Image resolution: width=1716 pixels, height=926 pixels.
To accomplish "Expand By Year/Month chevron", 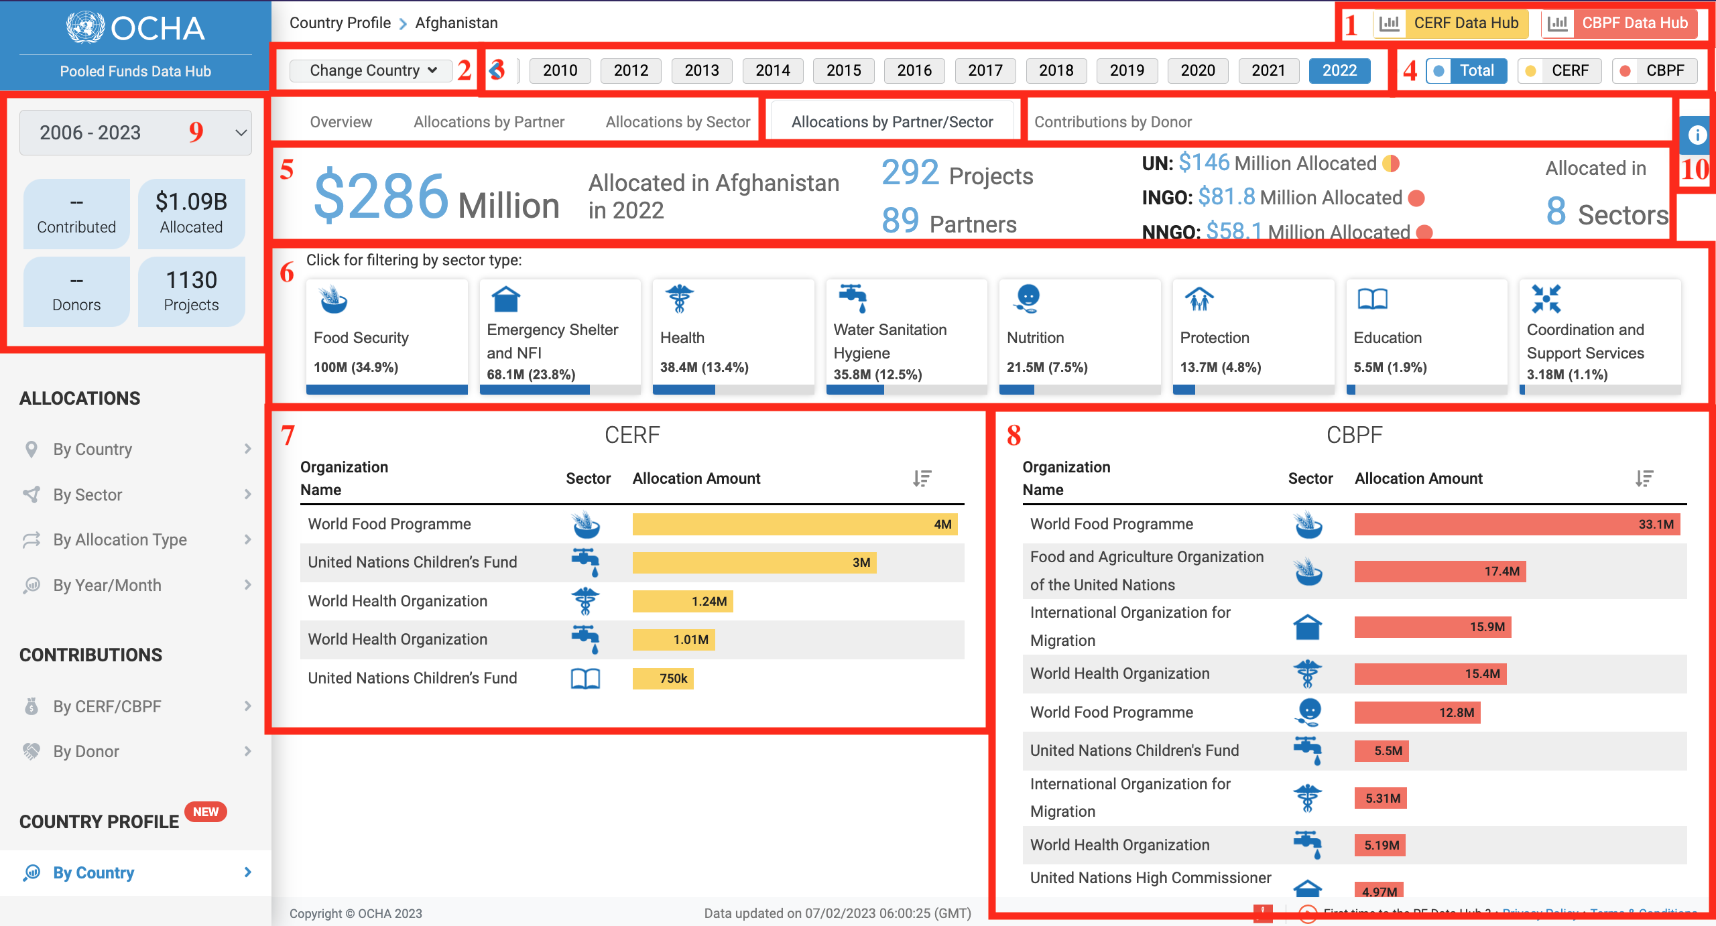I will tap(248, 585).
